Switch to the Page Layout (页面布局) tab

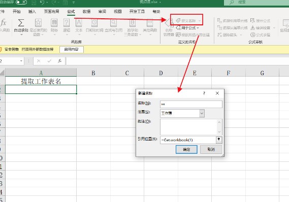(x=52, y=12)
